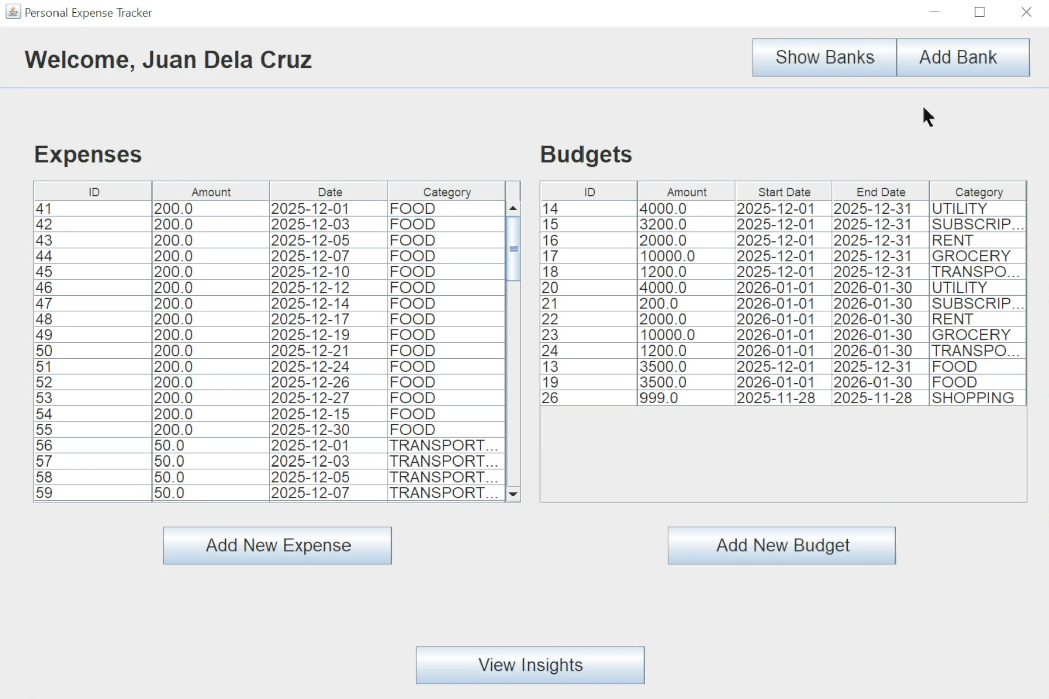Click Add New Budget button
The image size is (1049, 699).
[x=782, y=545]
